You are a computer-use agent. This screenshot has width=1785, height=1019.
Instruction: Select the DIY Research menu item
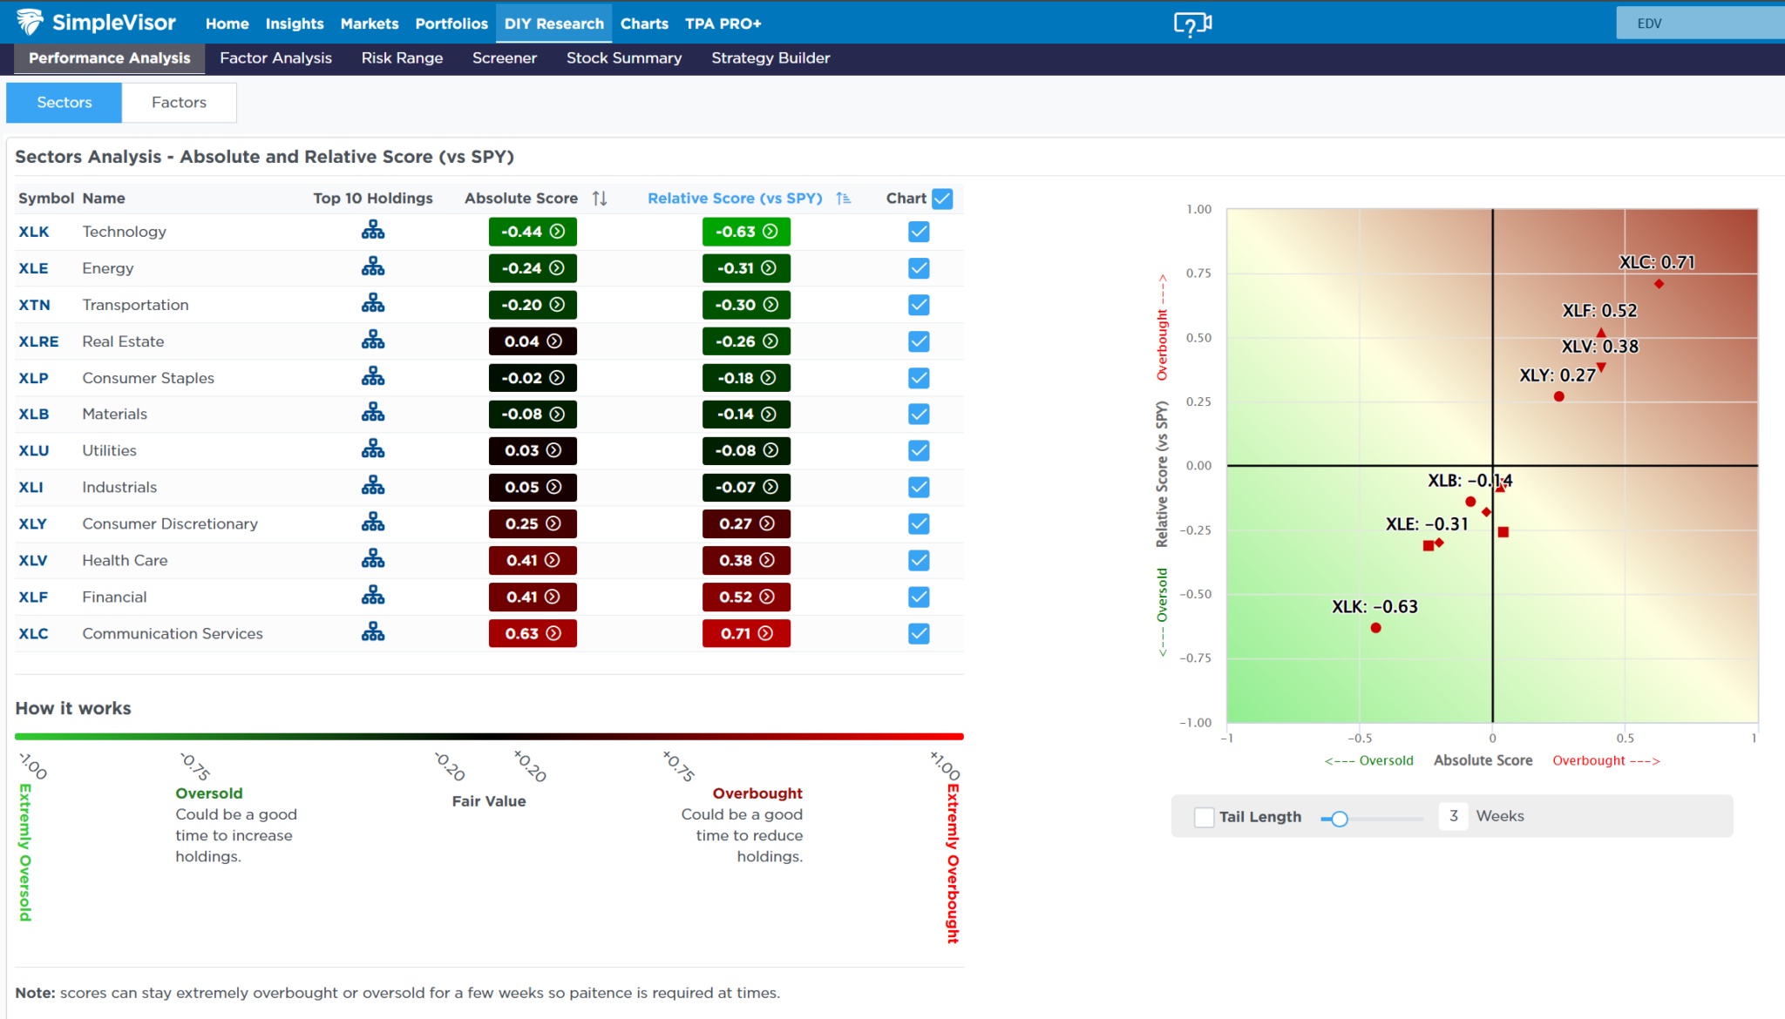coord(553,24)
